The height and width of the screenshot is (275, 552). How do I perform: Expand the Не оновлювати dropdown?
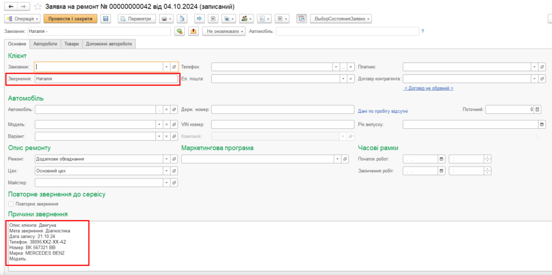pyautogui.click(x=225, y=31)
